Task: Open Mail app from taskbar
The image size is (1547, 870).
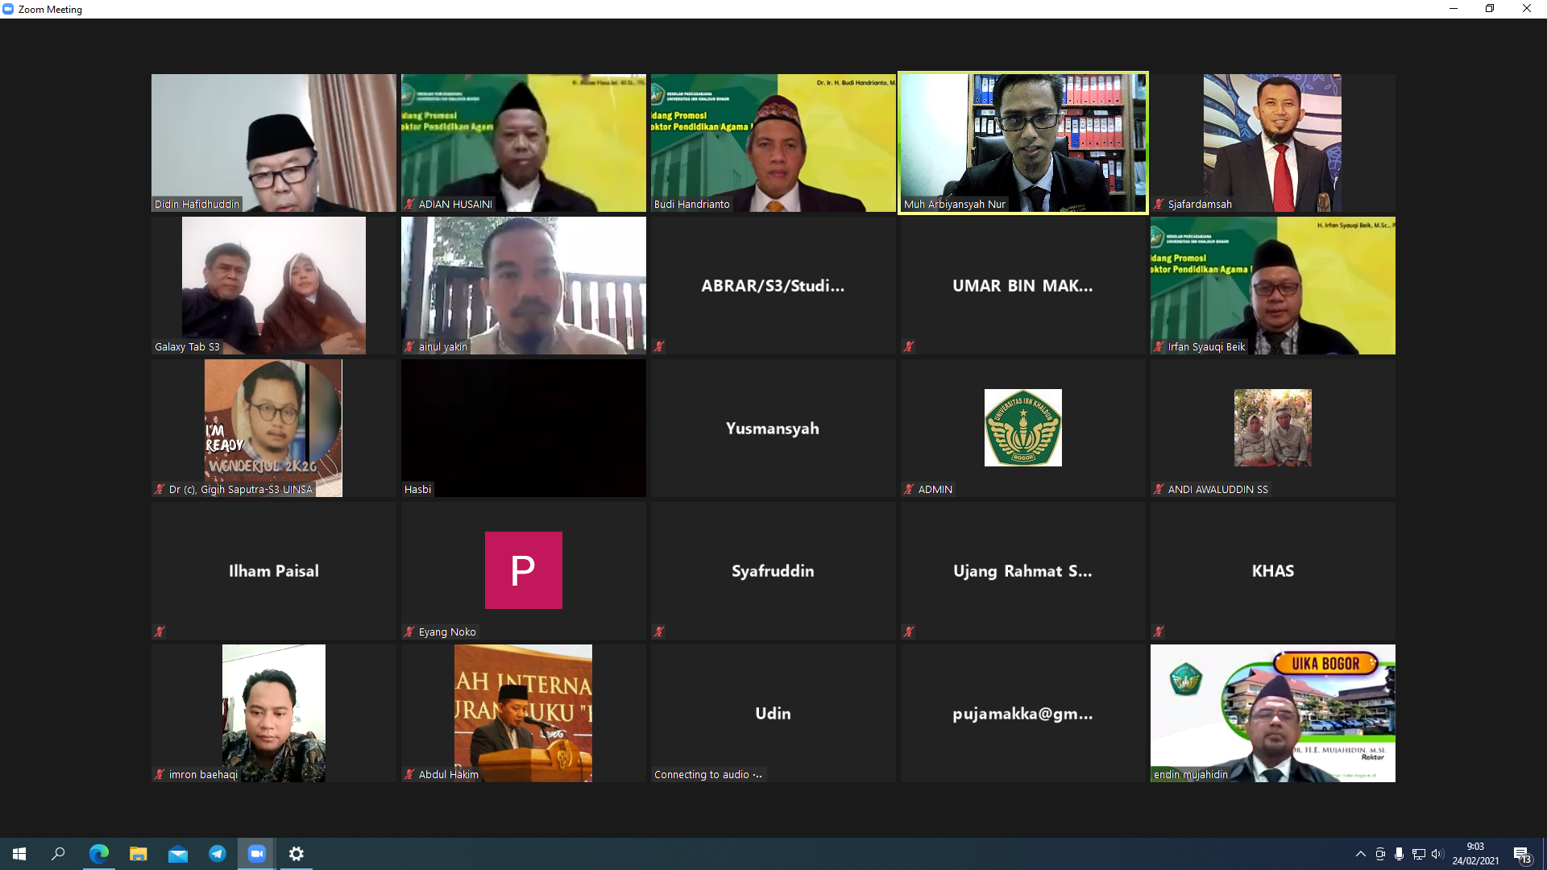Action: pyautogui.click(x=178, y=854)
